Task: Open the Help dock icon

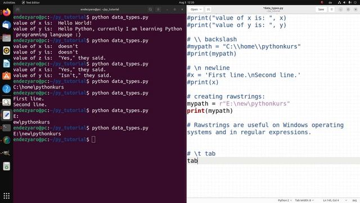Action: point(6,89)
